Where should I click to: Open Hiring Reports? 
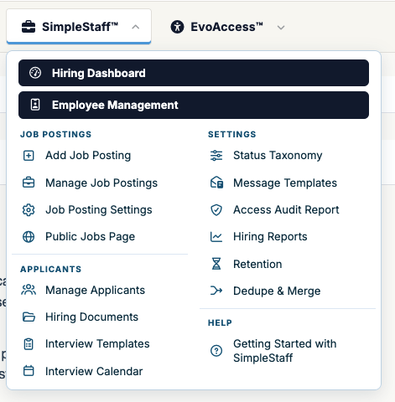point(270,237)
